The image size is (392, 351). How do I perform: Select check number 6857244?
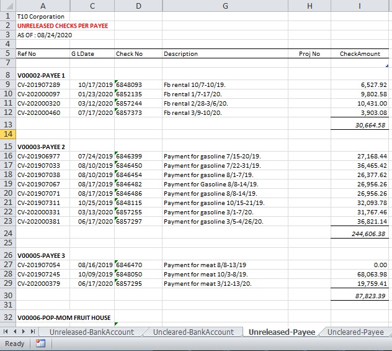[138, 103]
